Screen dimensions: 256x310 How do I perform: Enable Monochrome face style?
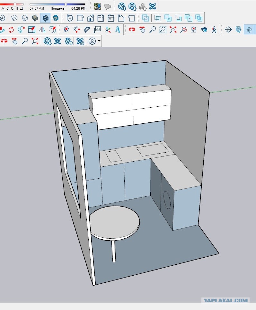(x=56, y=18)
